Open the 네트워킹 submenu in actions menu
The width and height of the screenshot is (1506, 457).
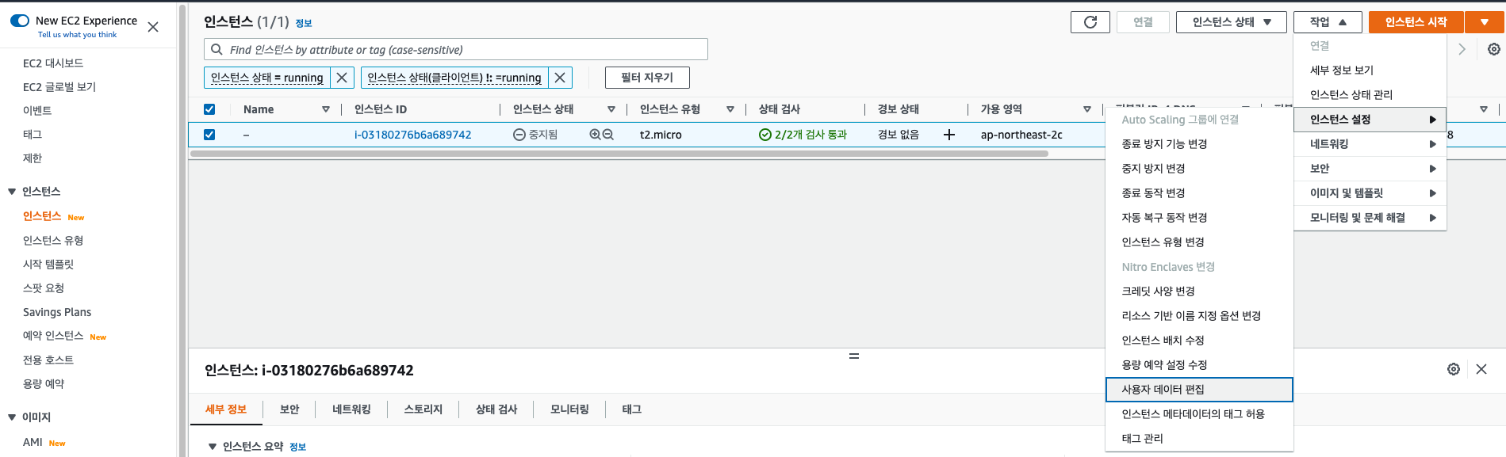tap(1370, 144)
